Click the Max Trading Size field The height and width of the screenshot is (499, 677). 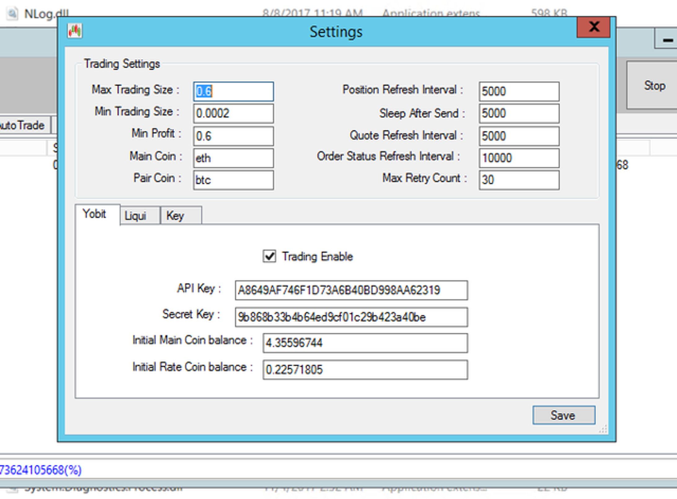[233, 91]
